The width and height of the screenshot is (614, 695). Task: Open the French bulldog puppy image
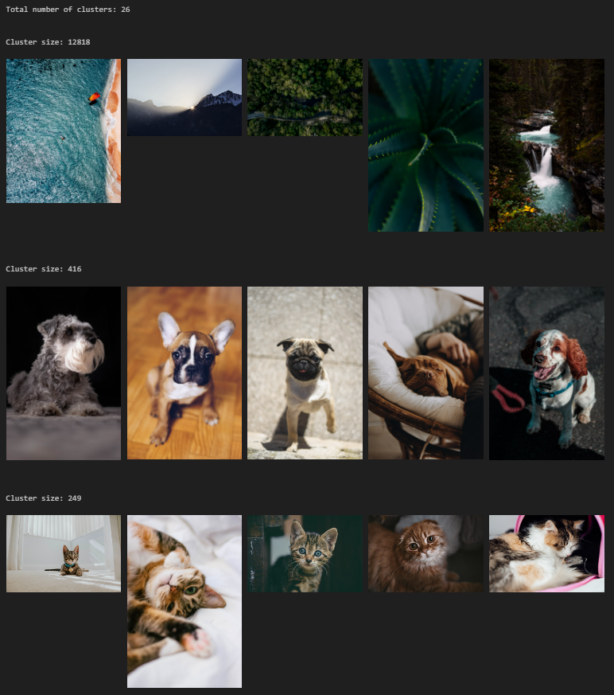tap(184, 373)
